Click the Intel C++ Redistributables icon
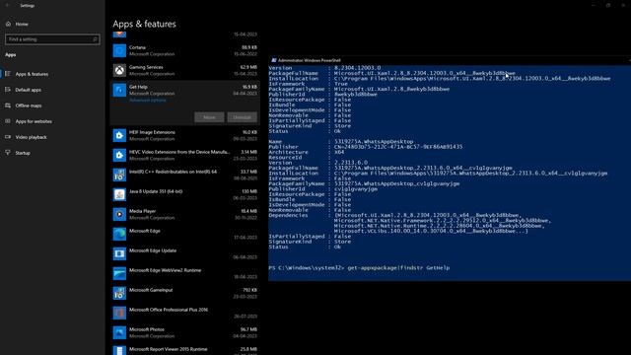 [119, 176]
